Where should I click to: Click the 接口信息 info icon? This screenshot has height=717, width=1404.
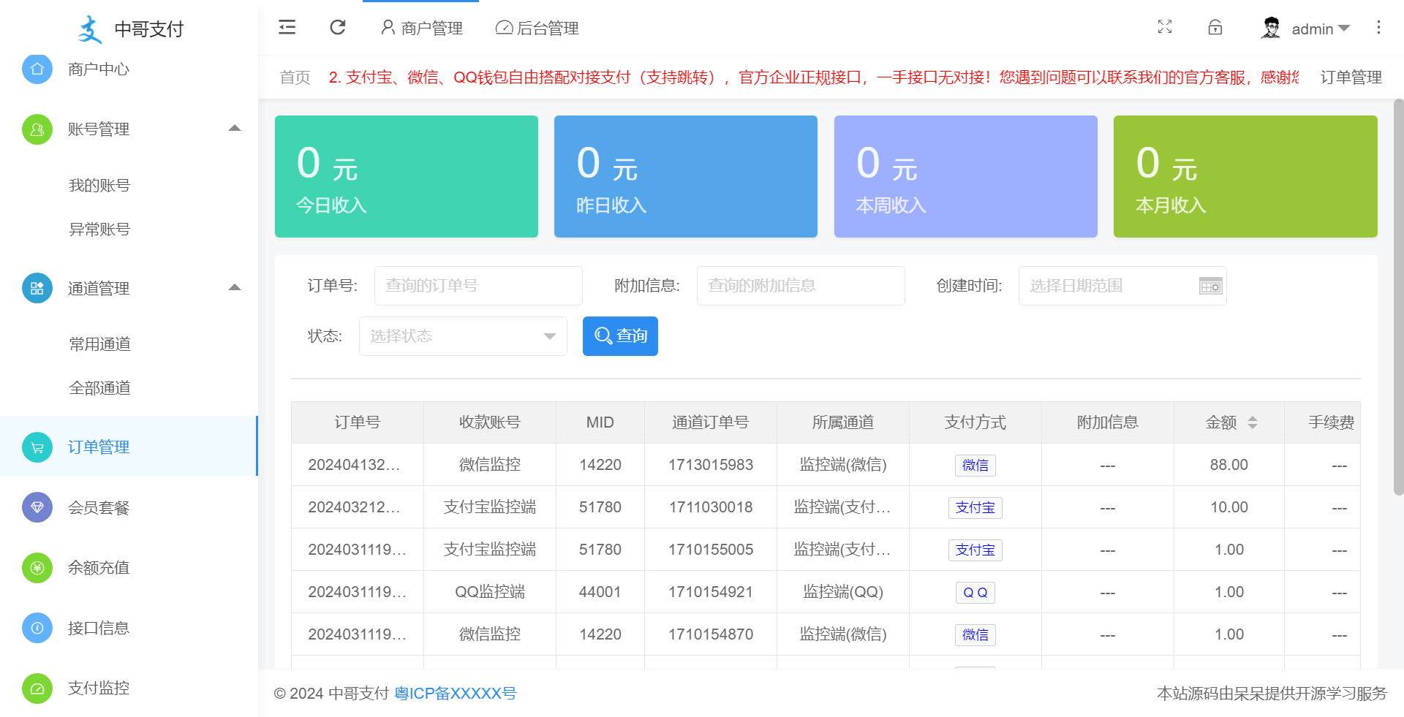37,628
